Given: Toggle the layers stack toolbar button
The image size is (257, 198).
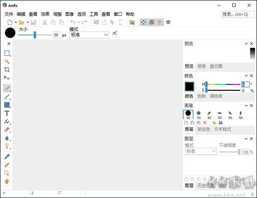Looking at the screenshot, I should [168, 22].
